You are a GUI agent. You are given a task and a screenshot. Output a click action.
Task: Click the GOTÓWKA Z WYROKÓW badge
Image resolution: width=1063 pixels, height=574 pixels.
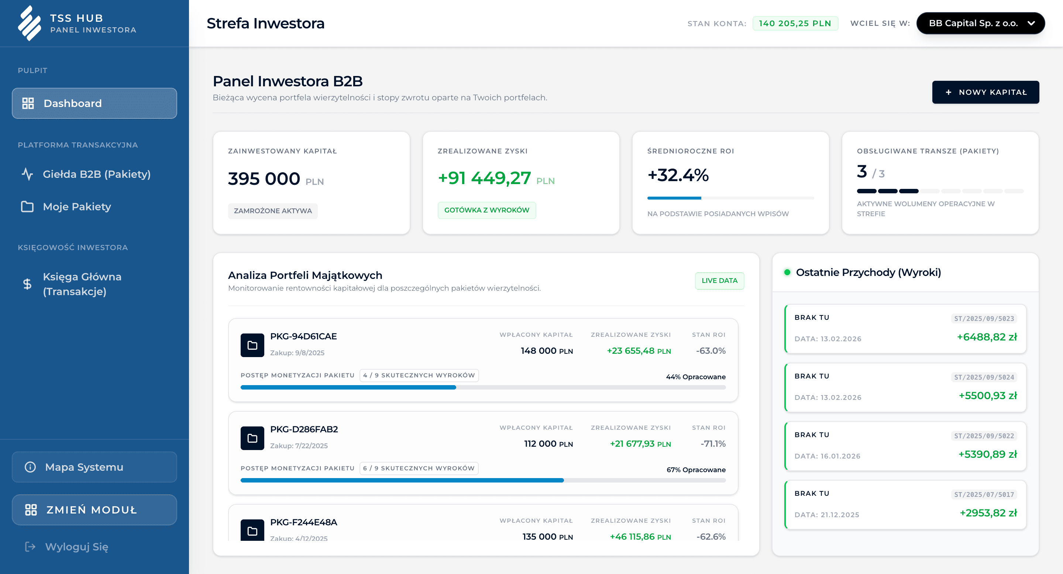click(487, 210)
